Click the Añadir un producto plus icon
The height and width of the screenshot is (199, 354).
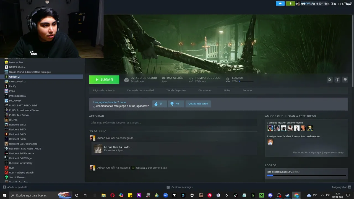coord(4,187)
